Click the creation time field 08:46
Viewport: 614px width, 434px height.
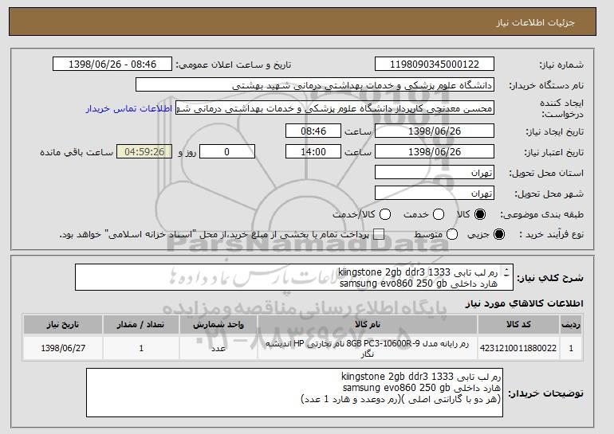[313, 131]
